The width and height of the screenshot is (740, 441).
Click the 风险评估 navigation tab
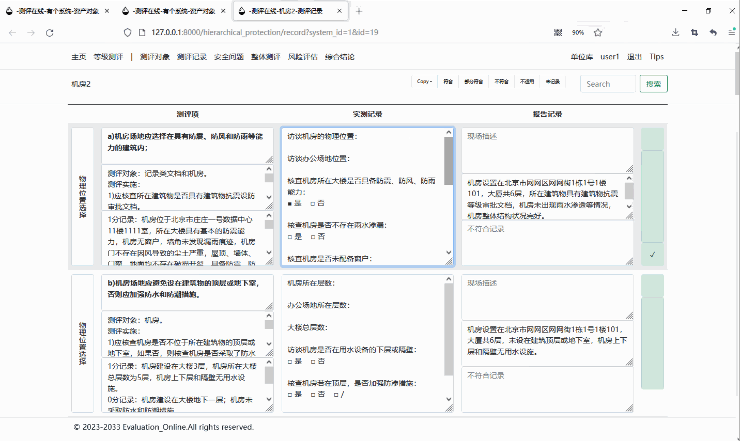(x=304, y=57)
